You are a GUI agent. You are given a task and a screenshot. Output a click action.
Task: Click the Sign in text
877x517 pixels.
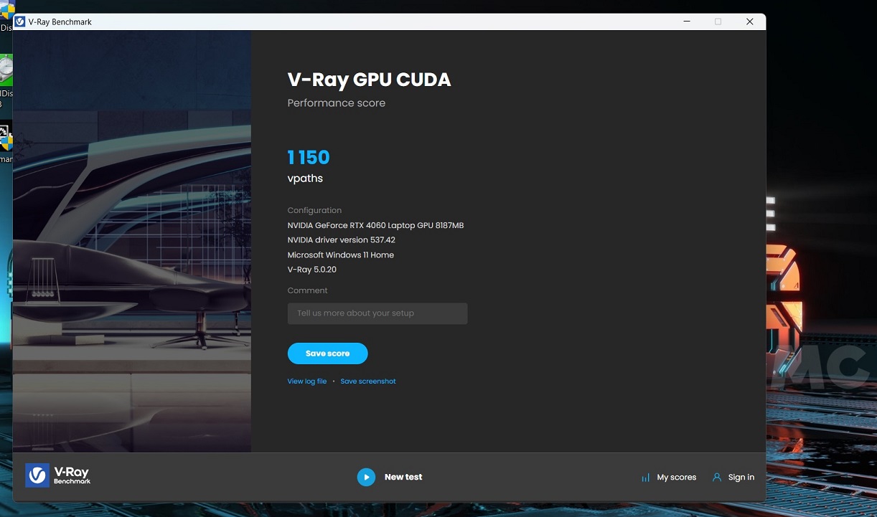pyautogui.click(x=741, y=478)
